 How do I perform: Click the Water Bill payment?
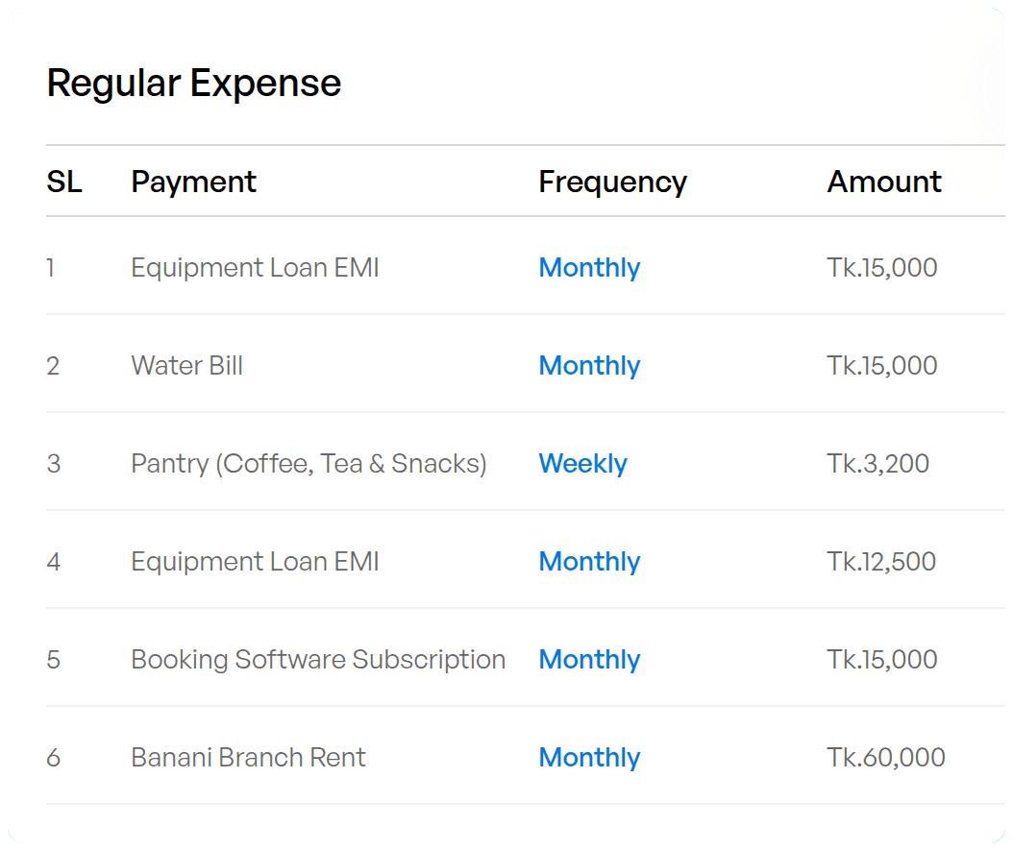coord(186,365)
